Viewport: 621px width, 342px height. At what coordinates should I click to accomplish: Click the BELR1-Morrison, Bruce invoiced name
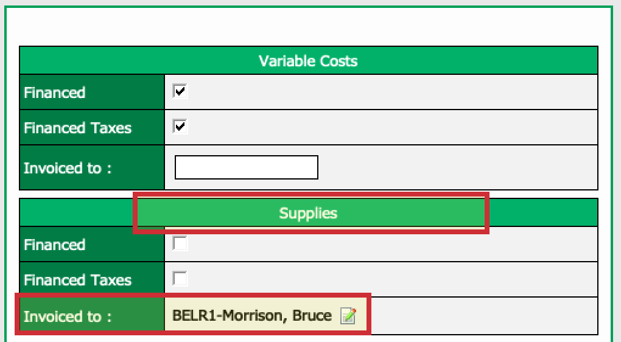point(252,315)
